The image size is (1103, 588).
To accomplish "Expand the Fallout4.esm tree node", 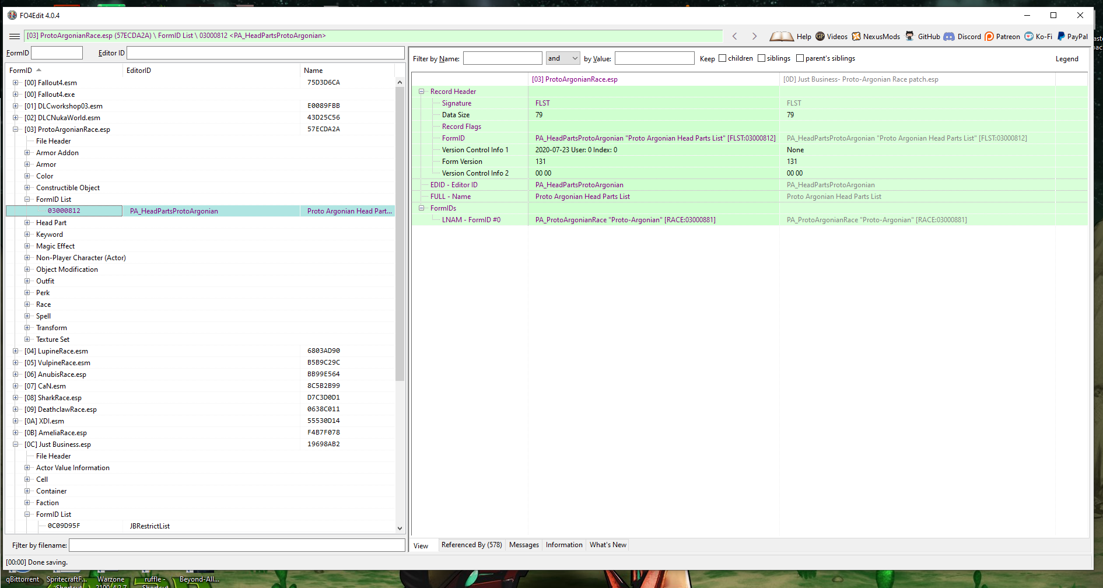I will click(16, 83).
